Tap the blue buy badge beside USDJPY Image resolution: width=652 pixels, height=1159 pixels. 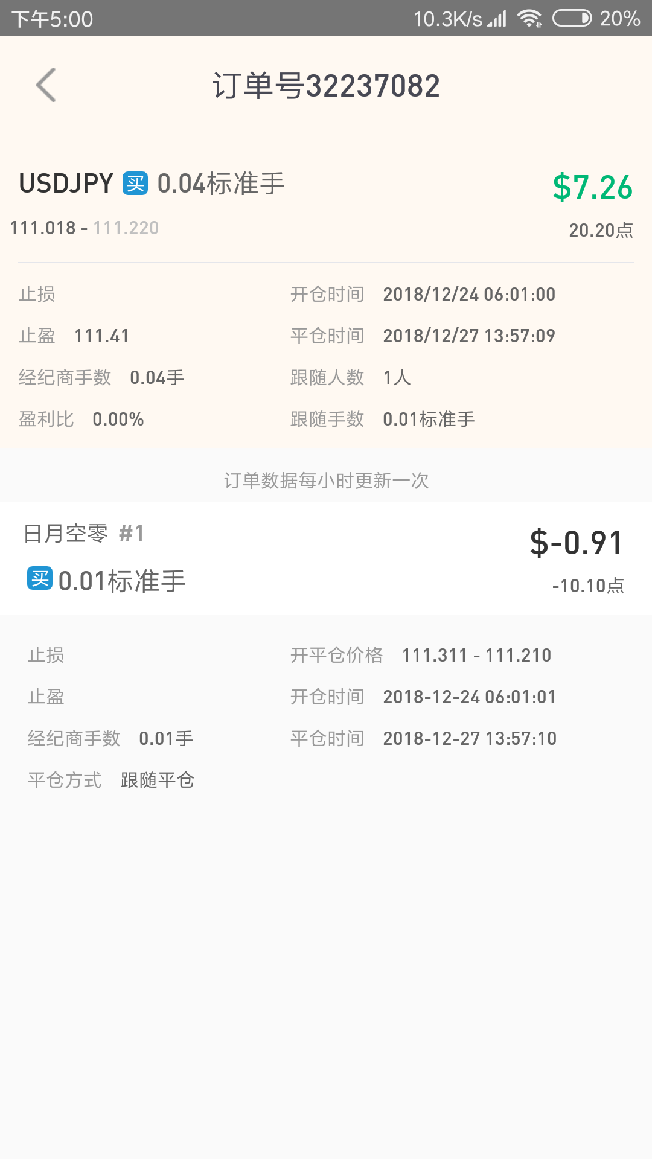click(135, 184)
